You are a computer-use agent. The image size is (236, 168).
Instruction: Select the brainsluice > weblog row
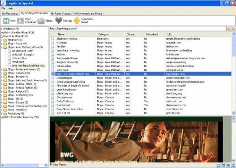(141, 50)
